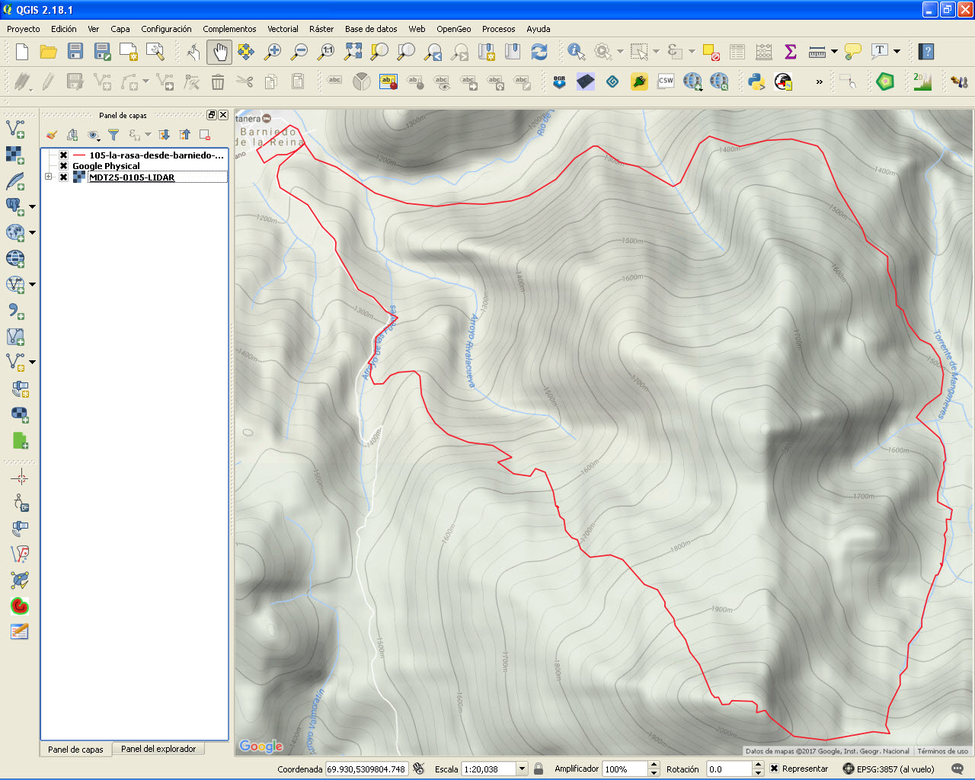Open the Vectorial menu
975x780 pixels.
(283, 29)
